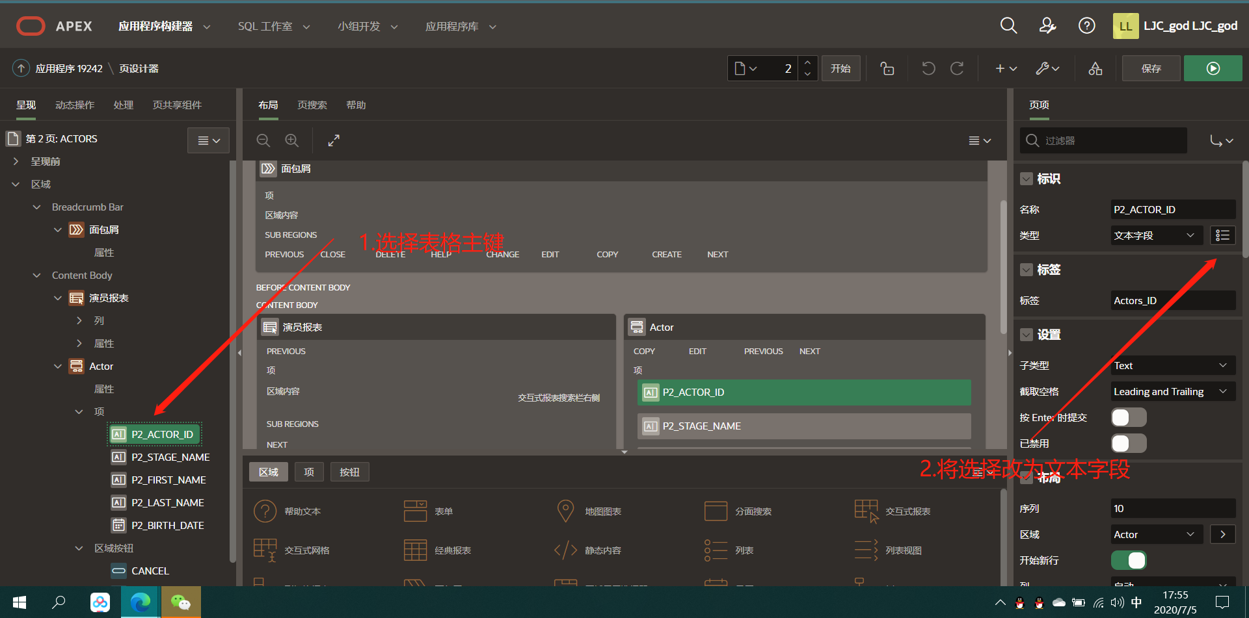Screen dimensions: 1249x618
Task: Open WeChat from the taskbar
Action: point(180,602)
